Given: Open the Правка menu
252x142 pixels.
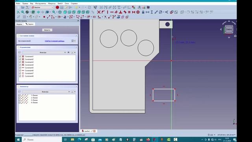Looking at the screenshot, I should pos(25,4).
